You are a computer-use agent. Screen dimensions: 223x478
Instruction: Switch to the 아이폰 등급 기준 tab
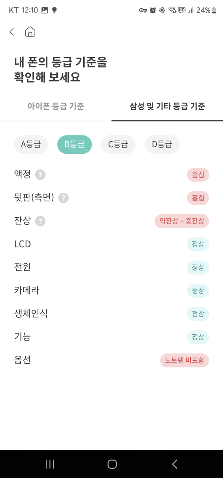tap(55, 106)
